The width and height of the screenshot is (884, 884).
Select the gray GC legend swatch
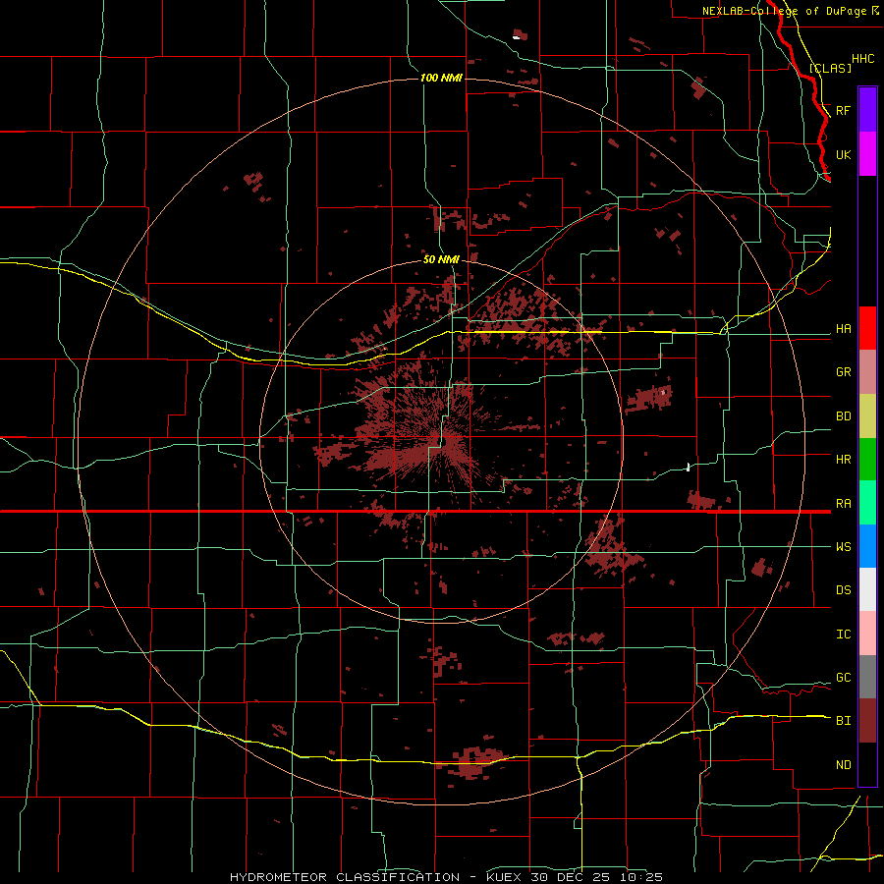pos(867,677)
